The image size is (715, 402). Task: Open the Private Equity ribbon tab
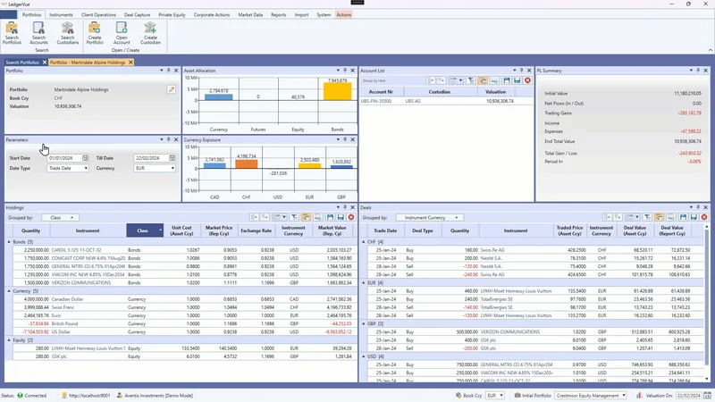tap(172, 14)
